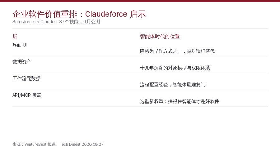Select the 数据资产 row label
The image size is (280, 155).
[21, 62]
